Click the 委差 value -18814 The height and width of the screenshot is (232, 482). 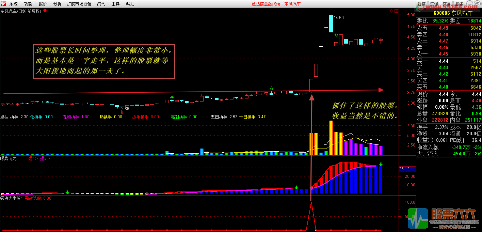pos(473,21)
